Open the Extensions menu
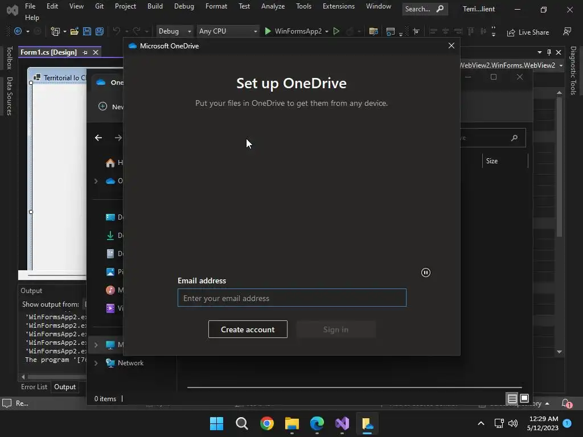583x437 pixels. pyautogui.click(x=338, y=6)
